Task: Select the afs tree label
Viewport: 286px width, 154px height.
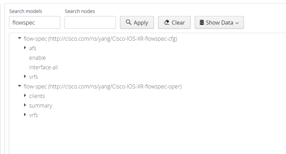Action: point(33,48)
